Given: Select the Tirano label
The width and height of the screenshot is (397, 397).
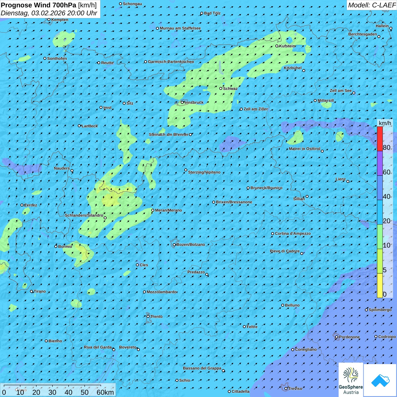Looking at the screenshot, I should (40, 291).
